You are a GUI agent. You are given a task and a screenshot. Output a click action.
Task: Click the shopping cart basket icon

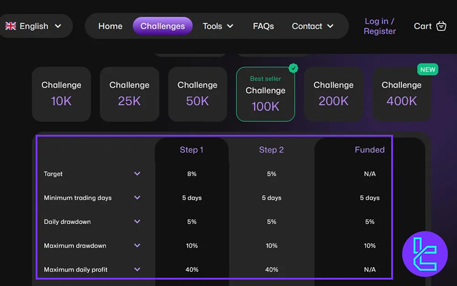tap(441, 26)
